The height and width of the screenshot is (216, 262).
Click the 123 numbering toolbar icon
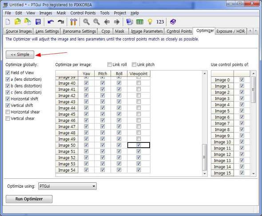[x=160, y=22]
